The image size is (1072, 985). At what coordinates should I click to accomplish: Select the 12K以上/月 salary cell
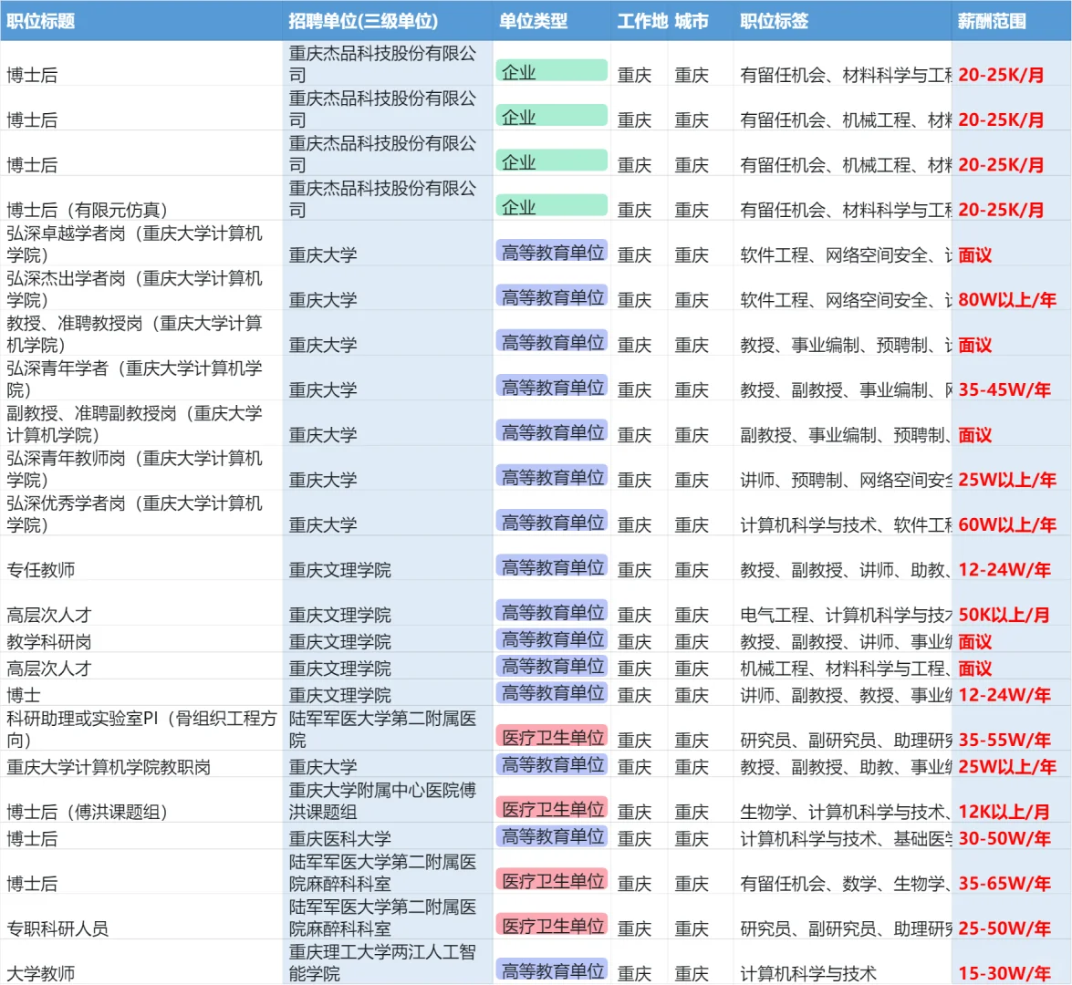pyautogui.click(x=1011, y=801)
